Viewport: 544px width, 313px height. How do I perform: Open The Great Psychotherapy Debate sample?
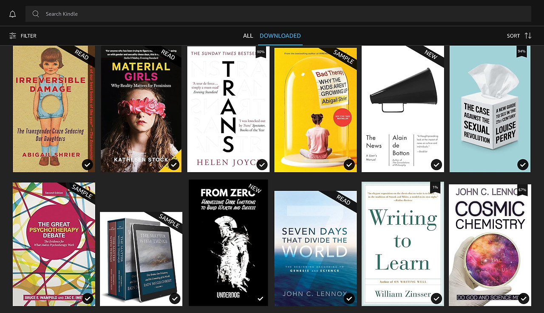point(54,244)
